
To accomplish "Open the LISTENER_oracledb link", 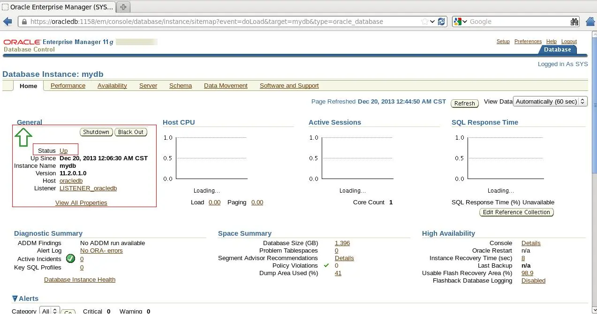I will click(88, 188).
